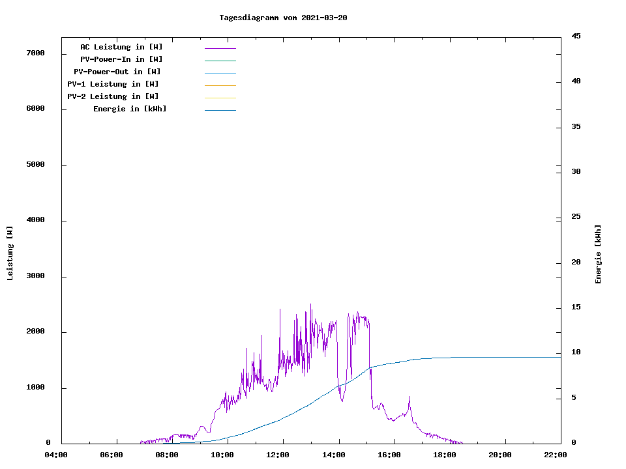Click the 16:00 time axis tick label

coord(389,455)
